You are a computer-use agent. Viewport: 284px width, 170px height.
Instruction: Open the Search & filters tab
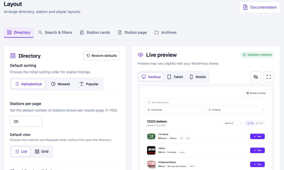click(55, 32)
